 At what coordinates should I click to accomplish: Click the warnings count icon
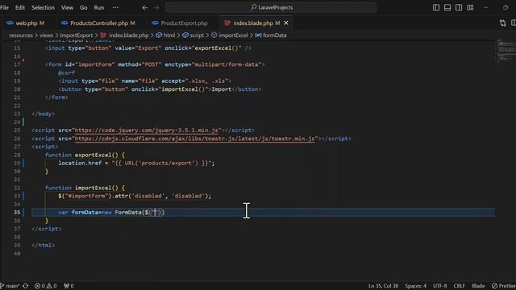(x=52, y=286)
